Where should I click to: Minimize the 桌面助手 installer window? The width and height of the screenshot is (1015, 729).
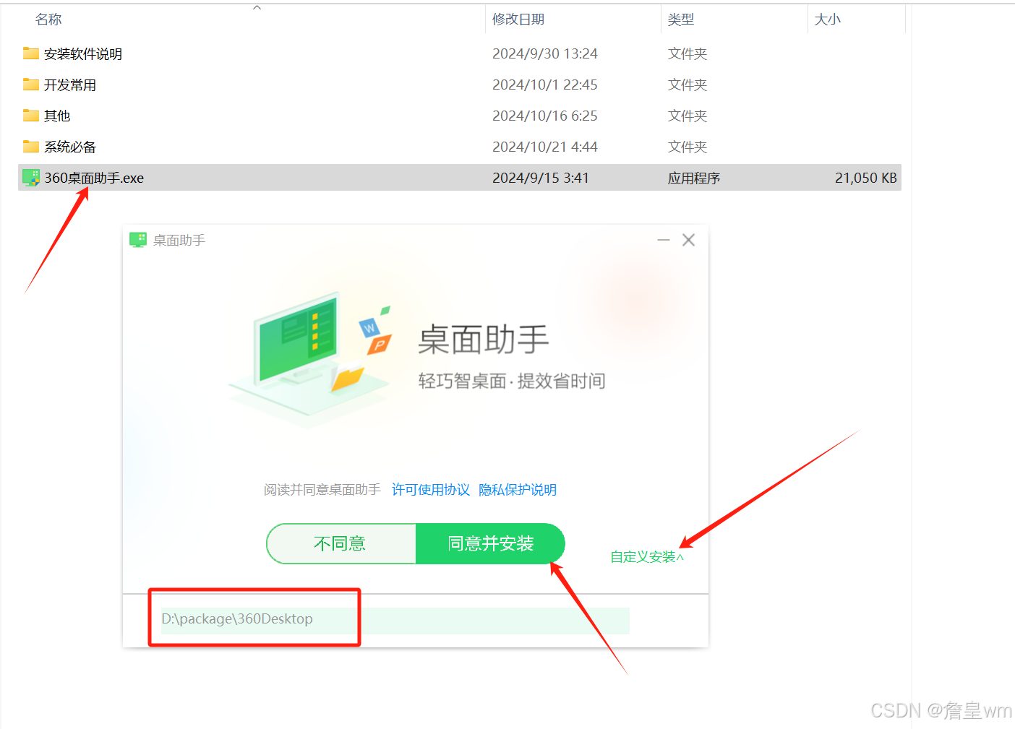pyautogui.click(x=664, y=240)
